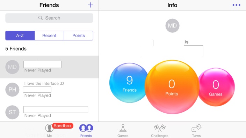Open the Challenges flags tab
246x138 pixels.
pyautogui.click(x=160, y=130)
